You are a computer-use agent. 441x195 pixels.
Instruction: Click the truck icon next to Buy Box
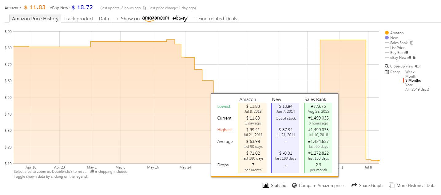click(x=406, y=53)
